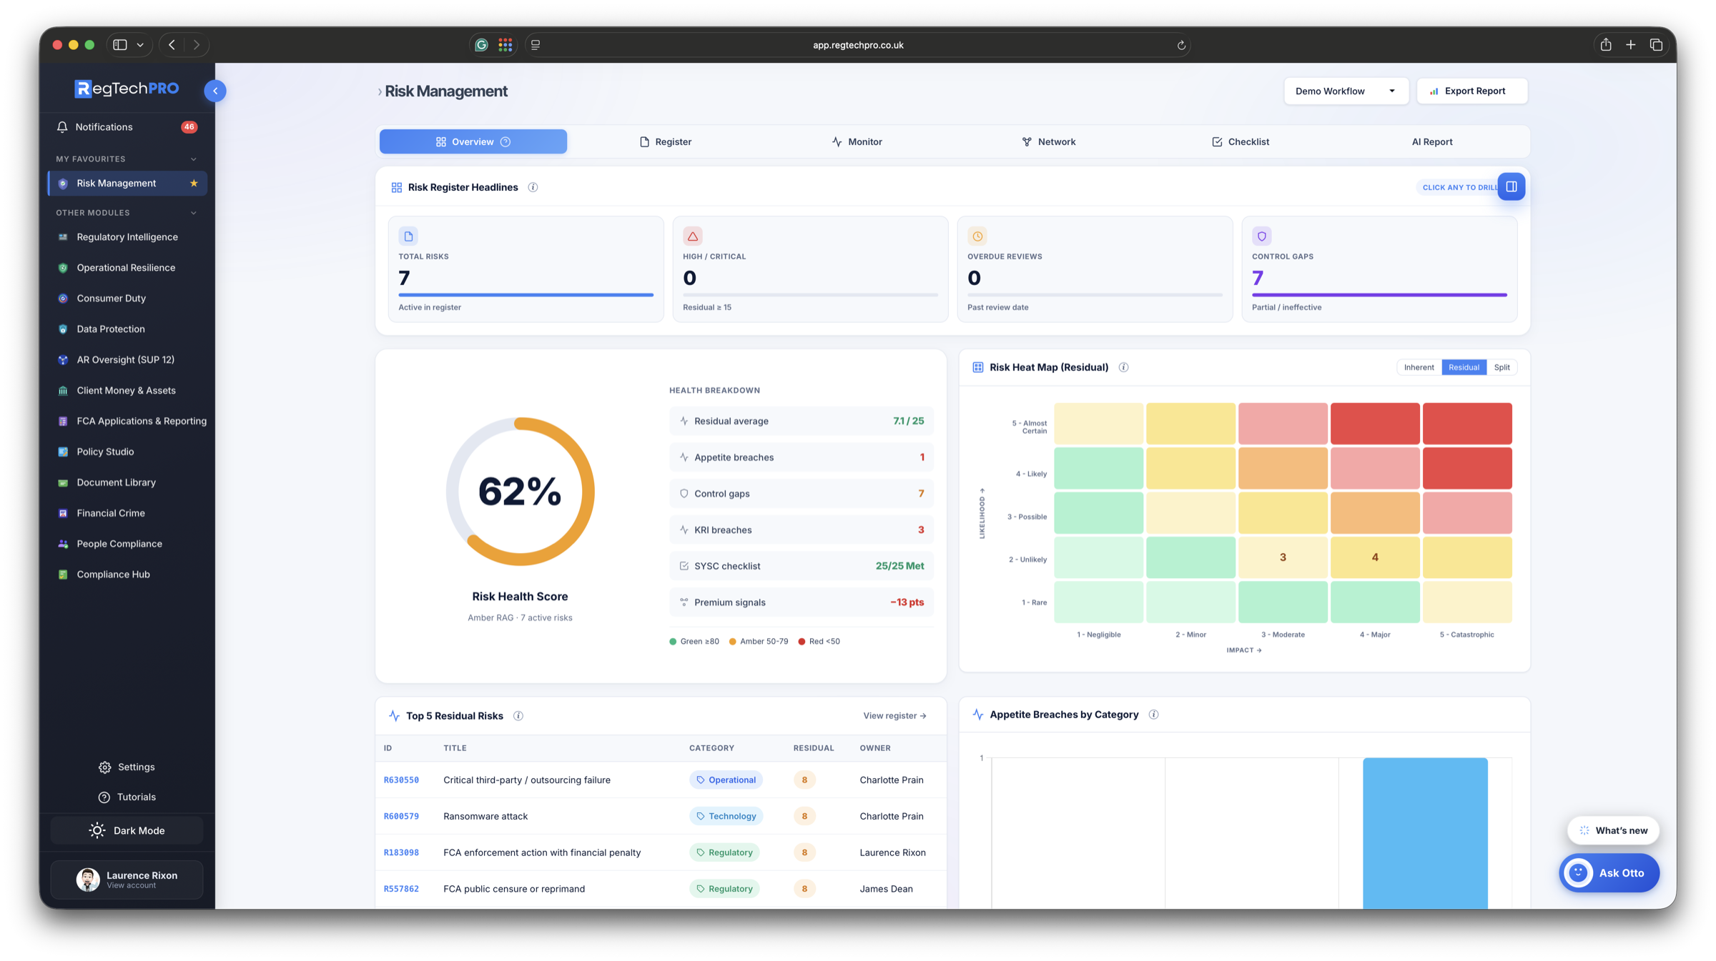Viewport: 1716px width, 961px height.
Task: Click the KRI breaches breakdown row
Action: tap(801, 530)
